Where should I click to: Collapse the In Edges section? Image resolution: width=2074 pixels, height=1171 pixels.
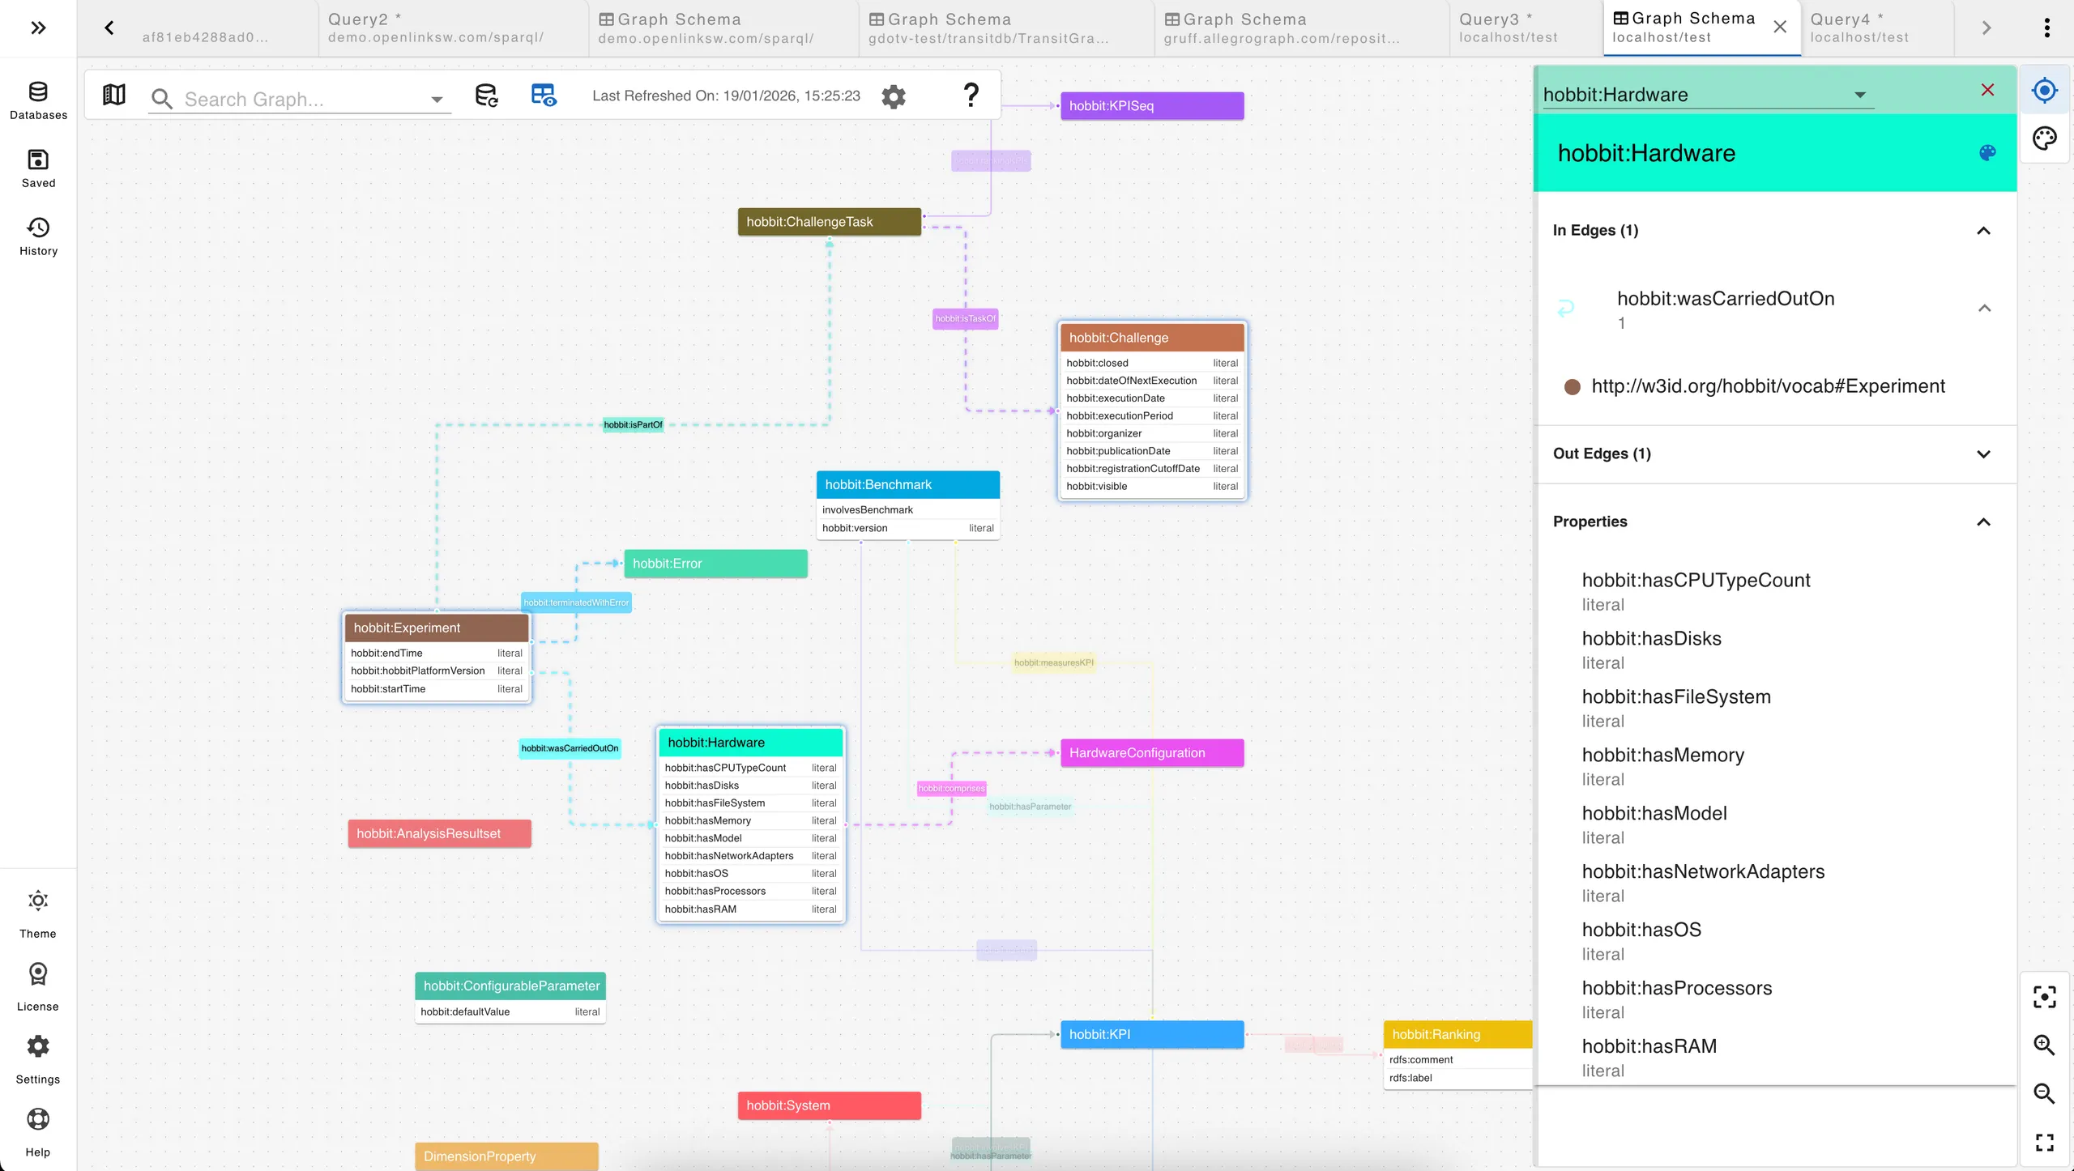click(x=1984, y=231)
